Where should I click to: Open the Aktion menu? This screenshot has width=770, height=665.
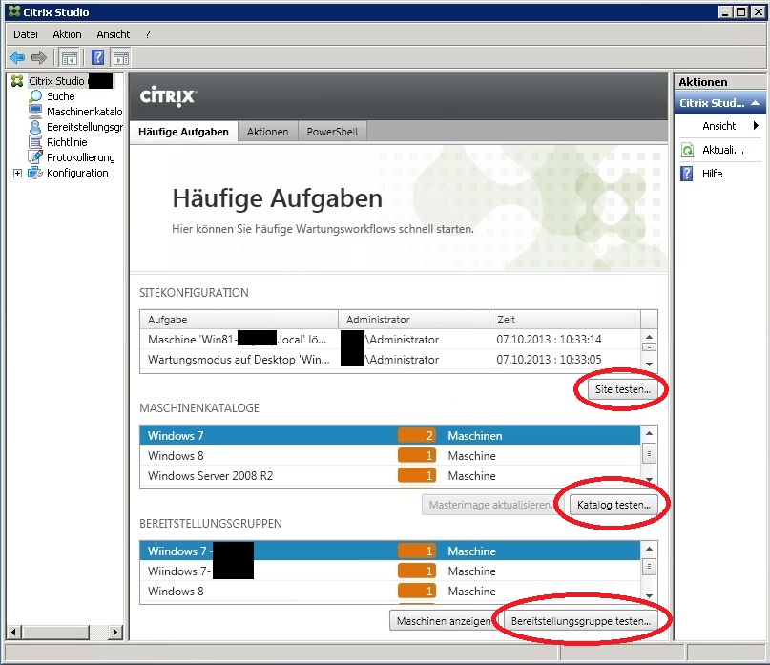(x=68, y=34)
